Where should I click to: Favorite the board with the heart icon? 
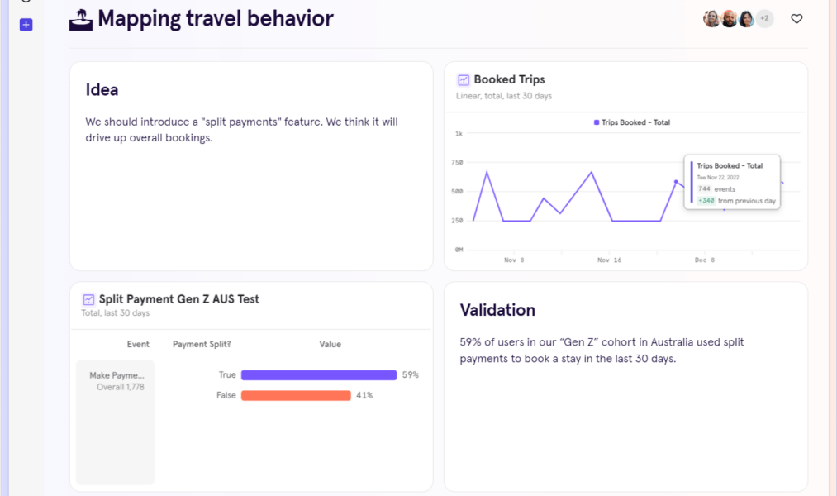tap(796, 18)
